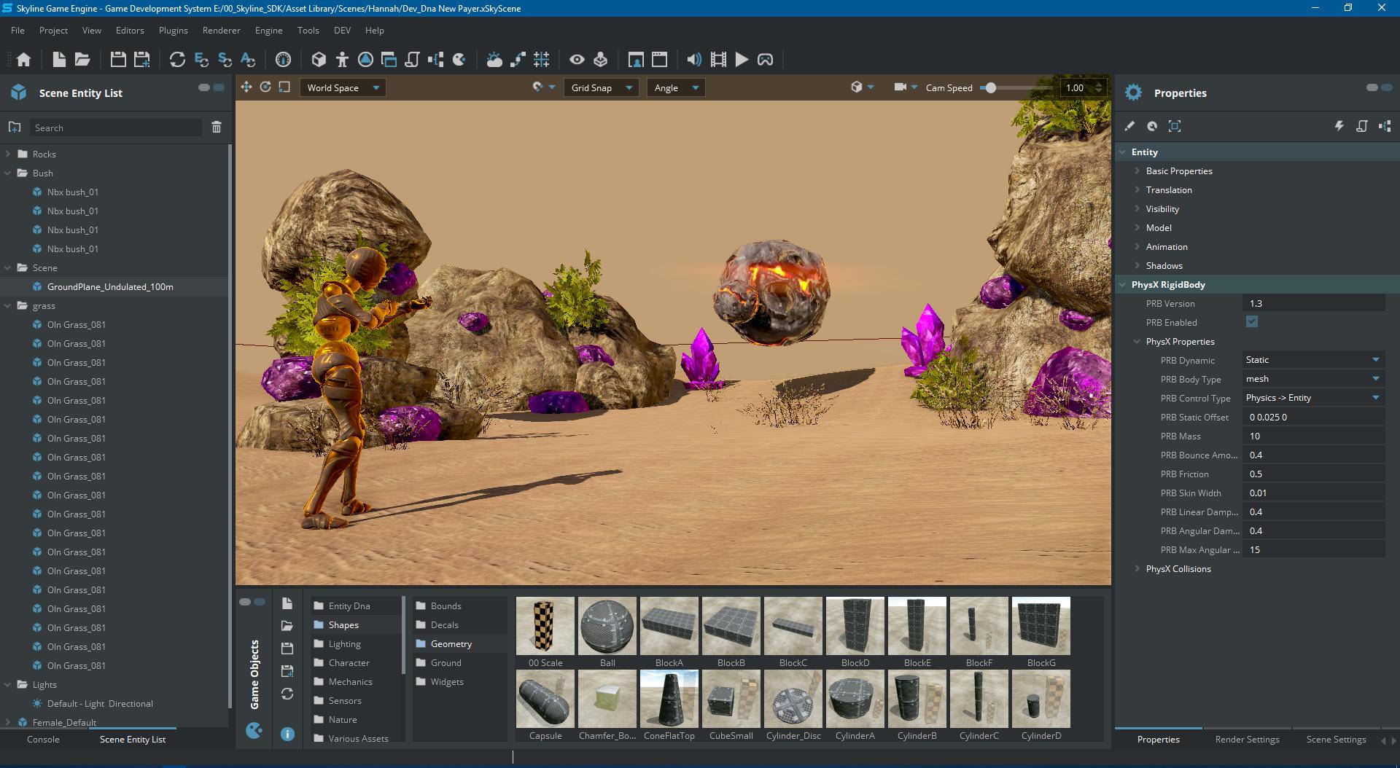The width and height of the screenshot is (1400, 768).
Task: Click the info icon in Game Objects
Action: click(x=287, y=734)
